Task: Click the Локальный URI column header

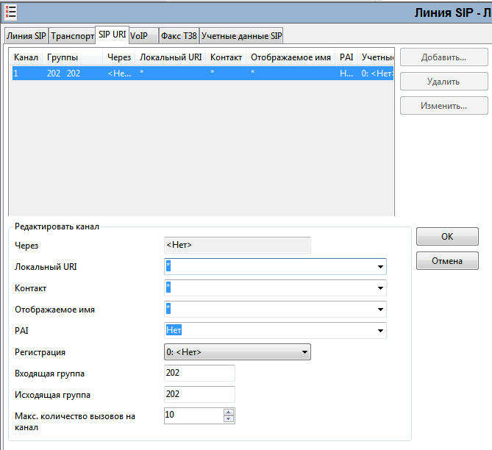Action: point(171,57)
